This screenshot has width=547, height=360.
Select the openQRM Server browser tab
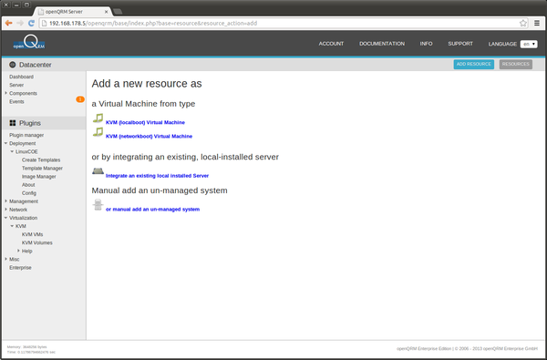click(x=73, y=12)
